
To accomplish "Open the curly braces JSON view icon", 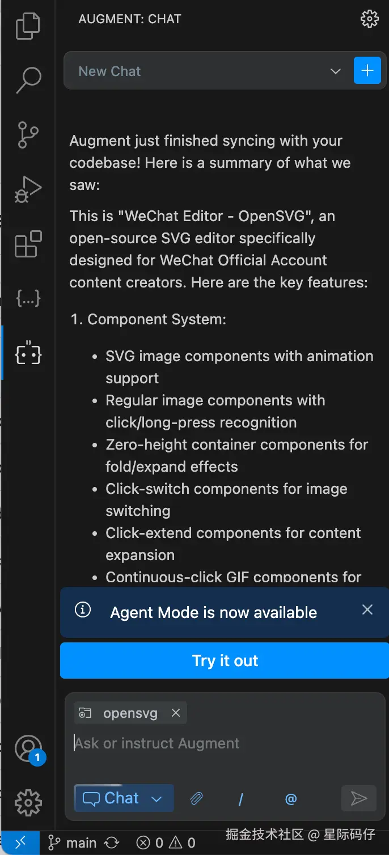I will [28, 299].
